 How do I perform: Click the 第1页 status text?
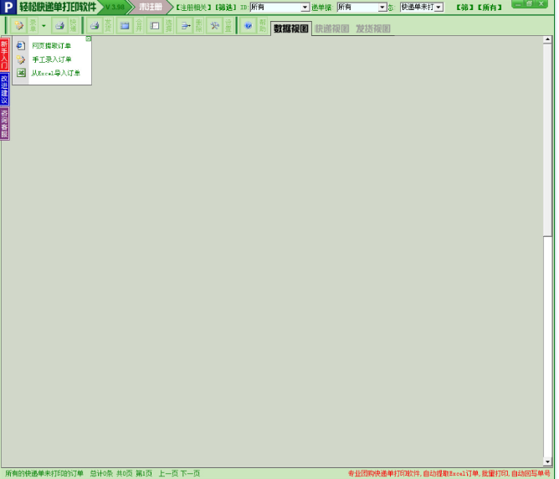(144, 474)
